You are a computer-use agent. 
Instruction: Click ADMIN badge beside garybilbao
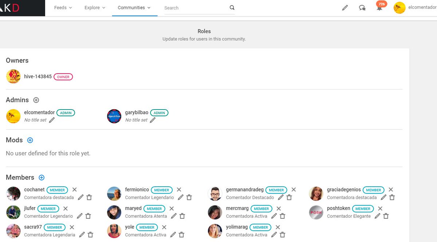coord(159,113)
